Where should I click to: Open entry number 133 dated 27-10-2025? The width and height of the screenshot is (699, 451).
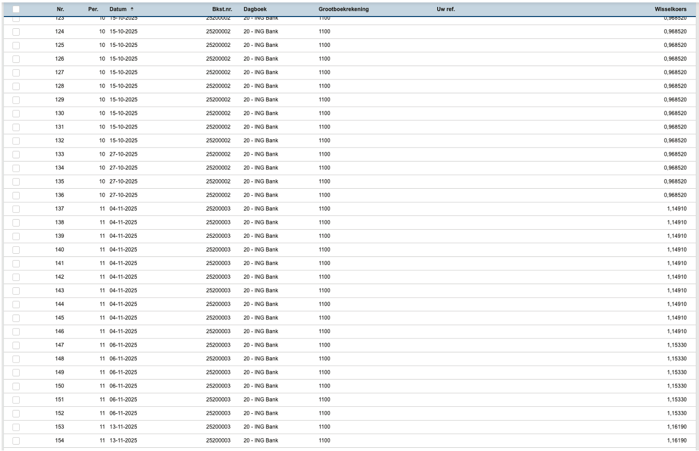(60, 154)
